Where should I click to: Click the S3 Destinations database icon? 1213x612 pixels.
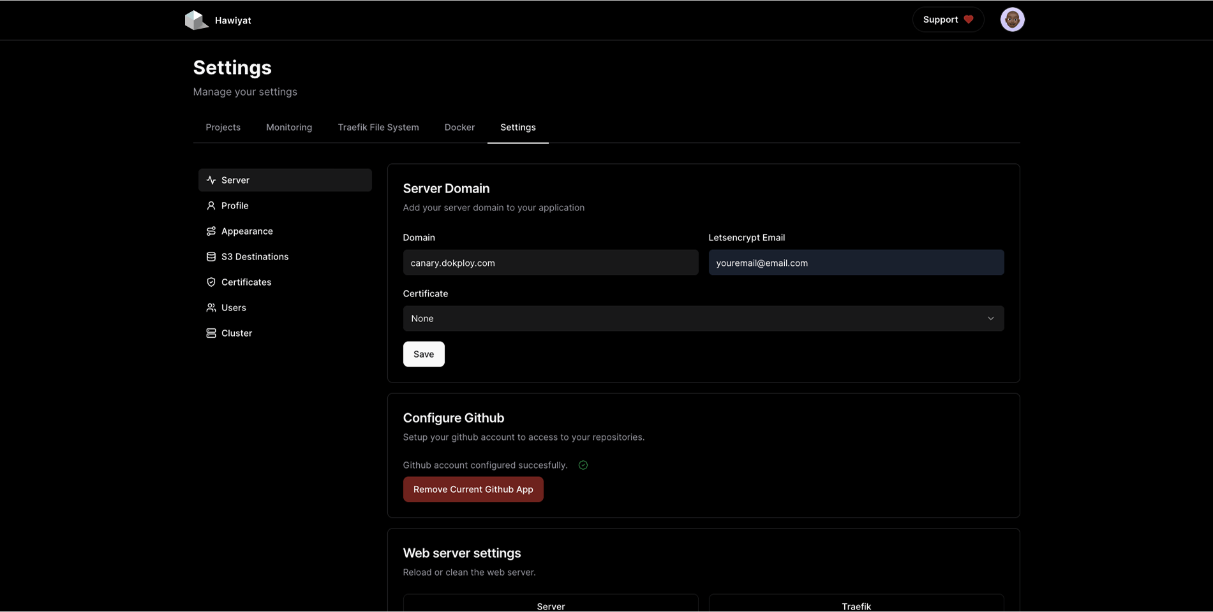coord(211,257)
